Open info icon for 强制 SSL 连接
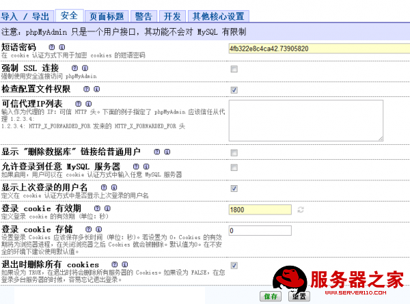410x304 pixels. pyautogui.click(x=85, y=68)
